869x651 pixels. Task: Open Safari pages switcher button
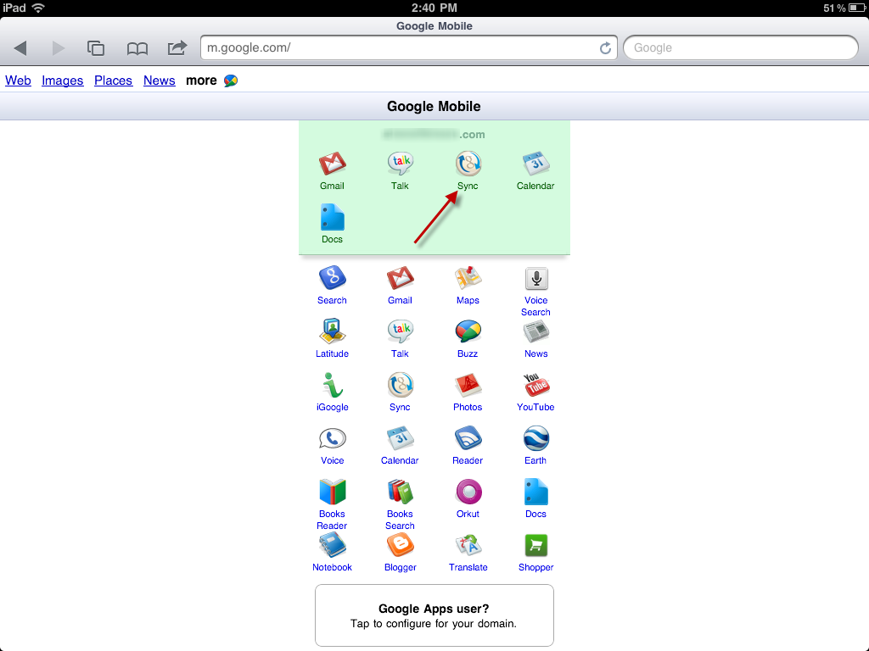pyautogui.click(x=96, y=48)
